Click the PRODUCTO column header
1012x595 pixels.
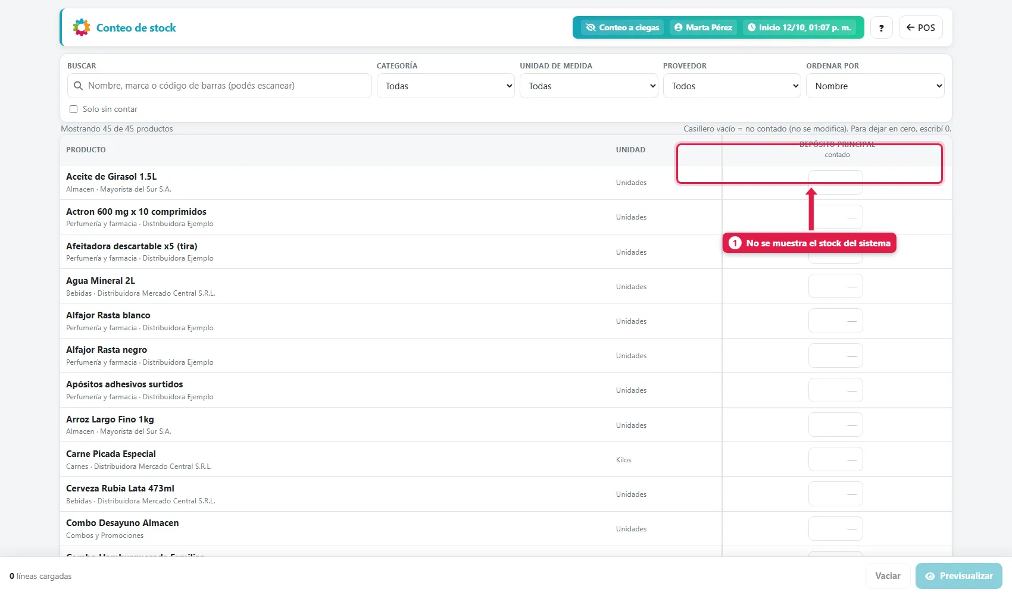click(x=86, y=150)
